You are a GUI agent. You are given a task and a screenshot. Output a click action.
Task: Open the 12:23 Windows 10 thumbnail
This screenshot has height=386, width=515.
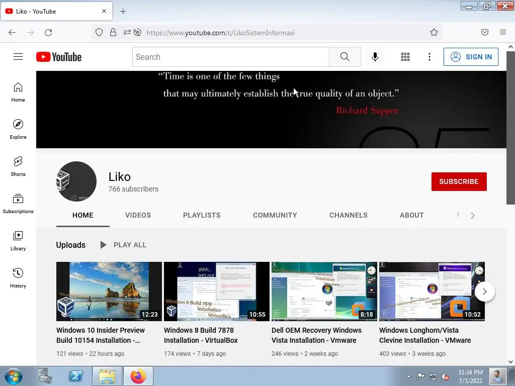click(109, 292)
